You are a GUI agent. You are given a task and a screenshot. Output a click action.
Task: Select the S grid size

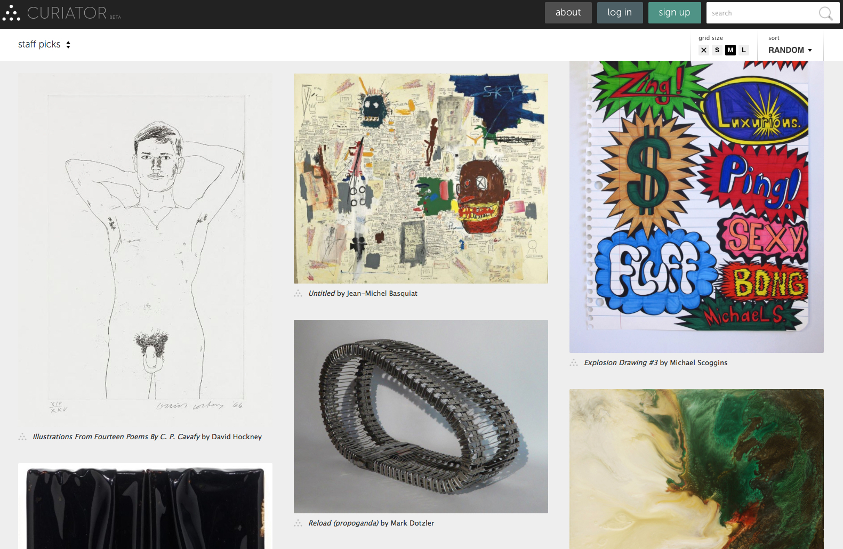point(717,50)
